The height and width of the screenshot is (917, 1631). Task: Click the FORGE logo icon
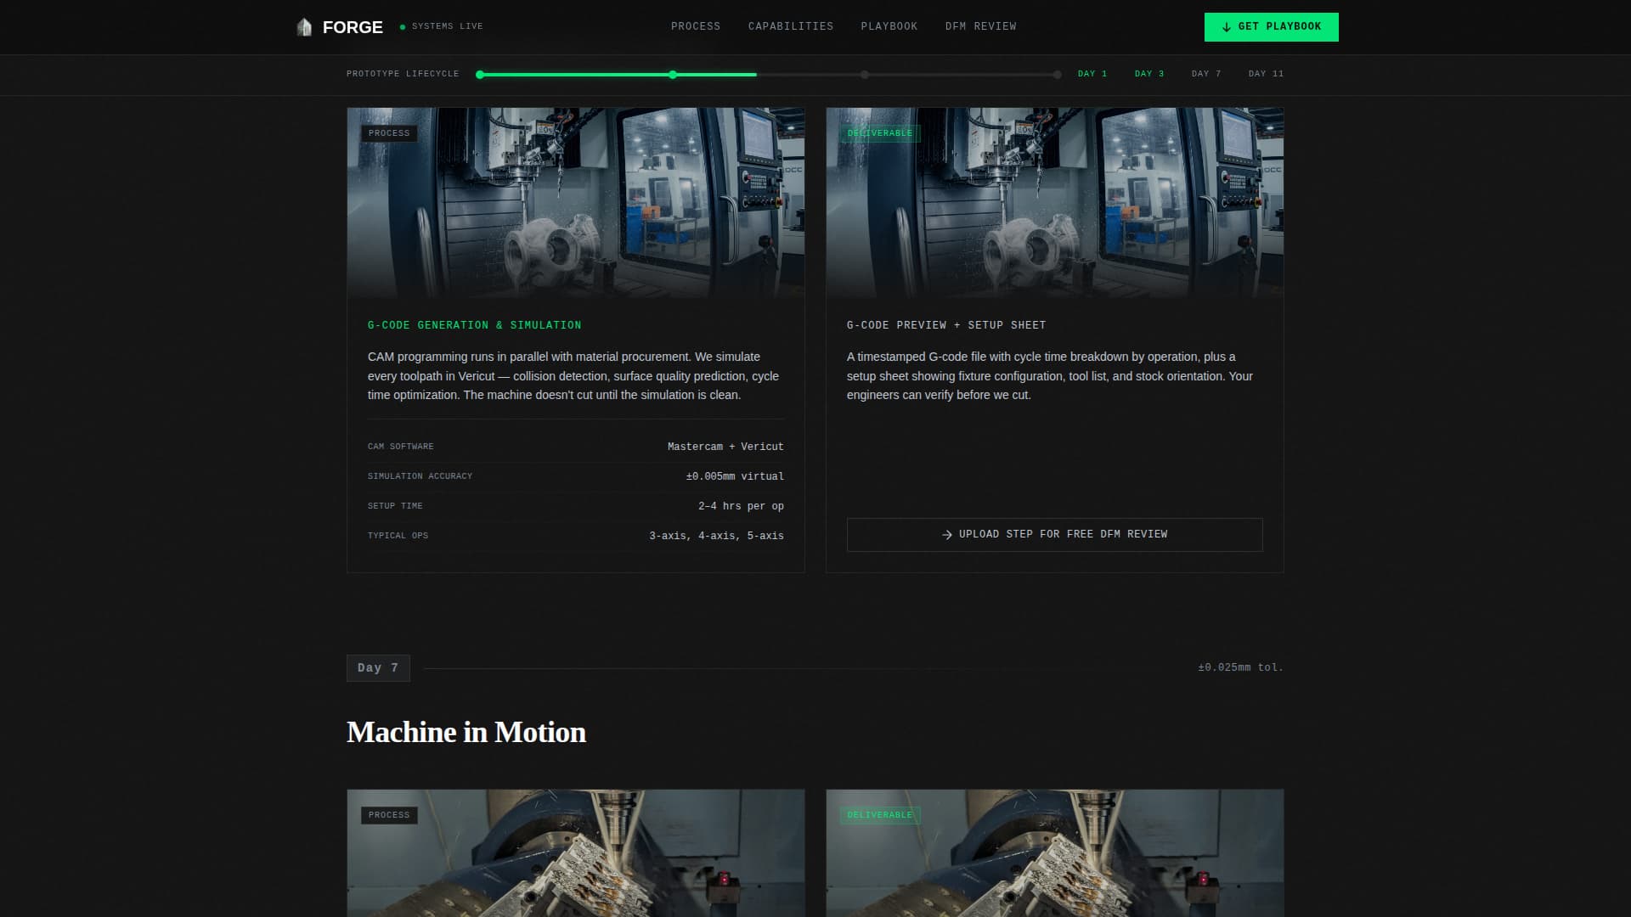[x=303, y=26]
